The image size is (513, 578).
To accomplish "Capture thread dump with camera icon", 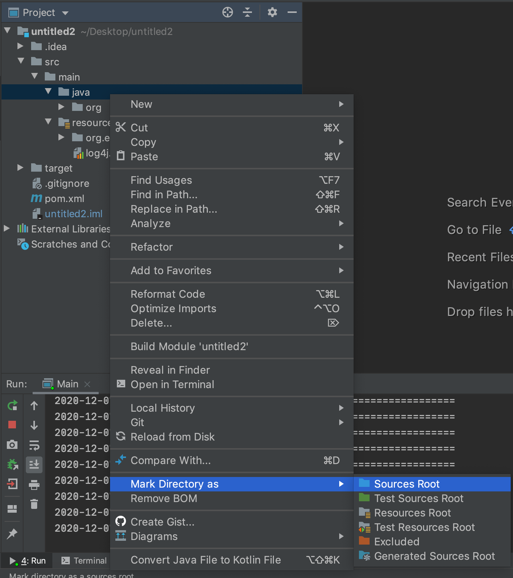I will pos(12,445).
